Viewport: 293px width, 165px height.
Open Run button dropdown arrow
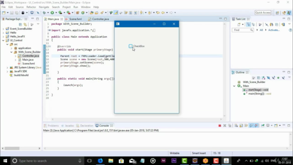tap(56, 13)
